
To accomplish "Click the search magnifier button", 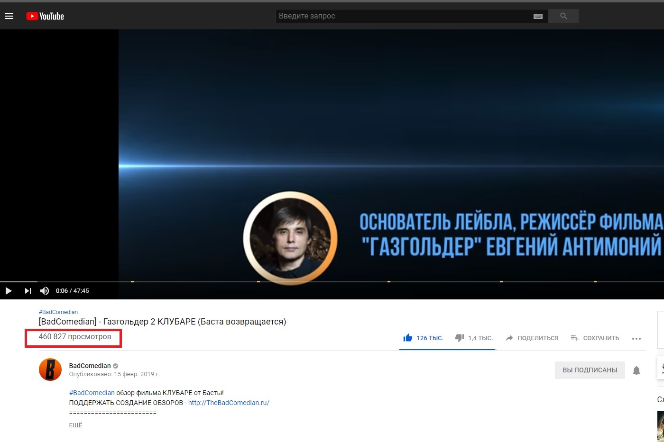I will pyautogui.click(x=563, y=16).
